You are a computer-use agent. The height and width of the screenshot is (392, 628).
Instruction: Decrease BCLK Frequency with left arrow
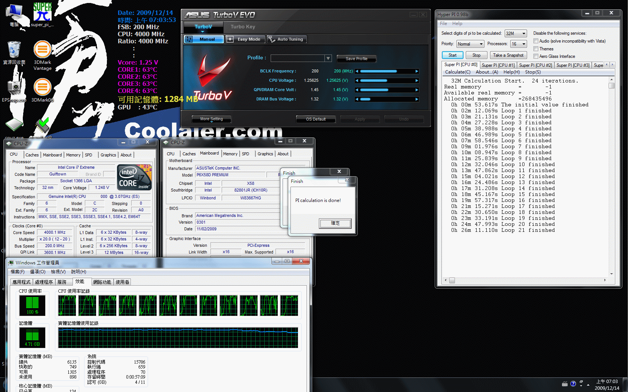tap(357, 71)
